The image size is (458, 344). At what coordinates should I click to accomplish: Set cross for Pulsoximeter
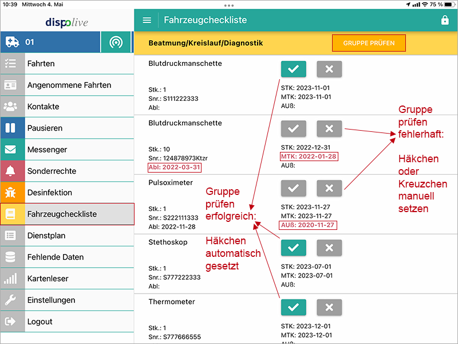point(329,188)
